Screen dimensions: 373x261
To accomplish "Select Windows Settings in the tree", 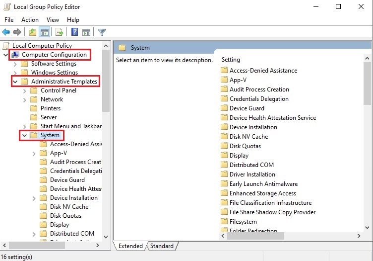I will [x=55, y=73].
